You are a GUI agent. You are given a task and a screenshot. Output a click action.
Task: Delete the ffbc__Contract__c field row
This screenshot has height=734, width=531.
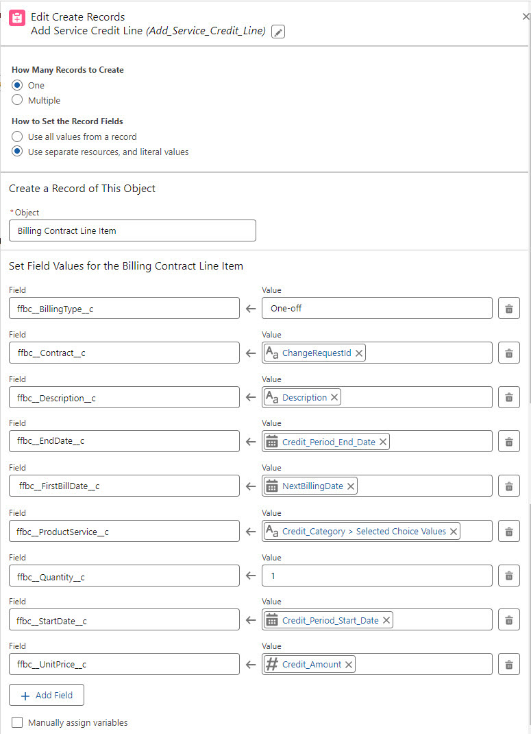pyautogui.click(x=508, y=353)
